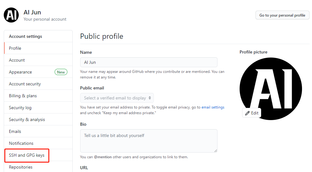Click the New badge beside Appearance
The width and height of the screenshot is (312, 172).
[x=61, y=72]
